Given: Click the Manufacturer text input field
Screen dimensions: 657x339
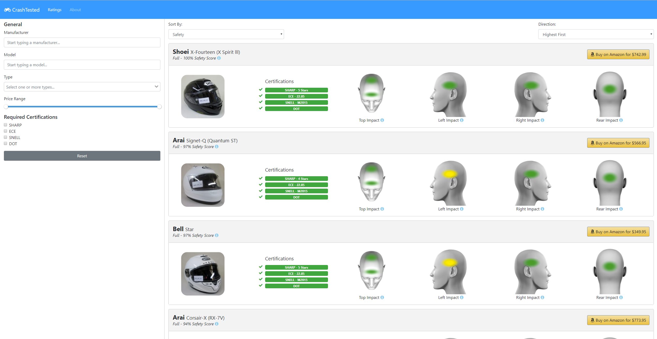Looking at the screenshot, I should click(82, 43).
